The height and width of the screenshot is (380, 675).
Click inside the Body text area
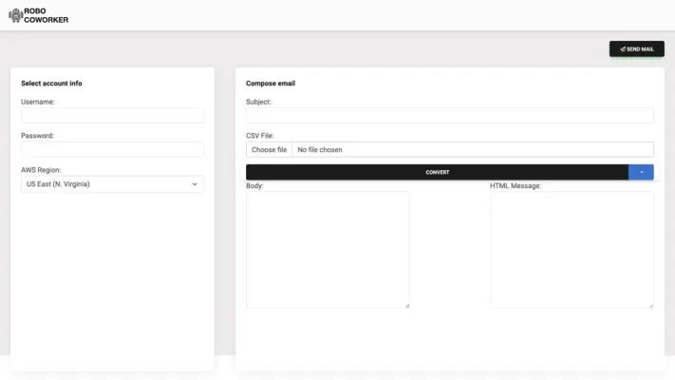point(328,249)
